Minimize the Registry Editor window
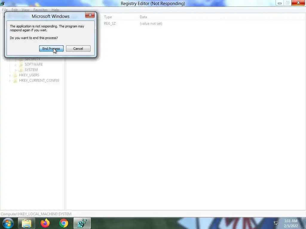 279,3
